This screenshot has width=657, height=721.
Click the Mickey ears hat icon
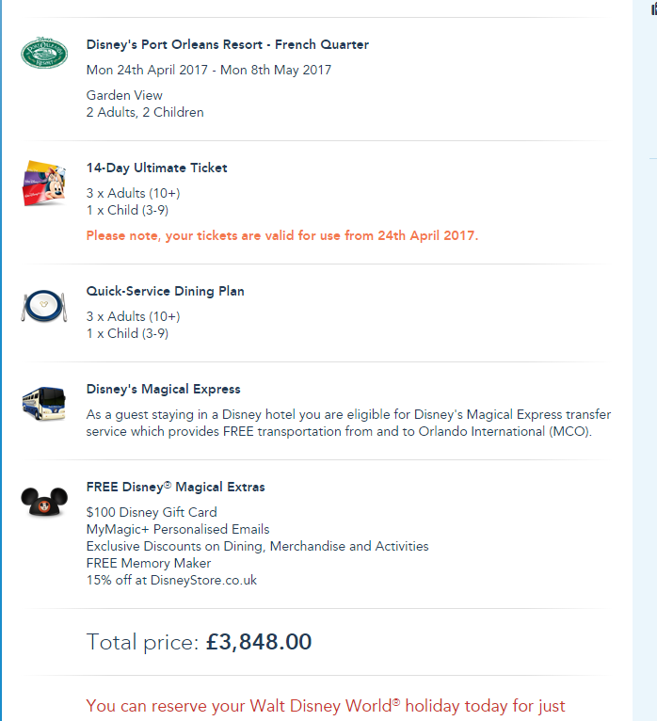pos(44,501)
